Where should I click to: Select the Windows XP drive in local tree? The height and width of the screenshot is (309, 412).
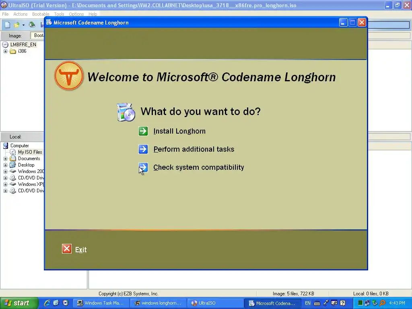[31, 184]
